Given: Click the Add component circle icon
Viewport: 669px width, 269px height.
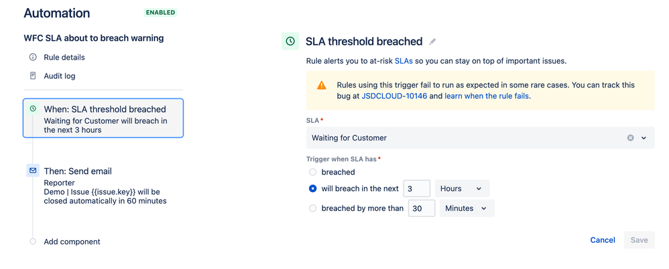Looking at the screenshot, I should [33, 242].
